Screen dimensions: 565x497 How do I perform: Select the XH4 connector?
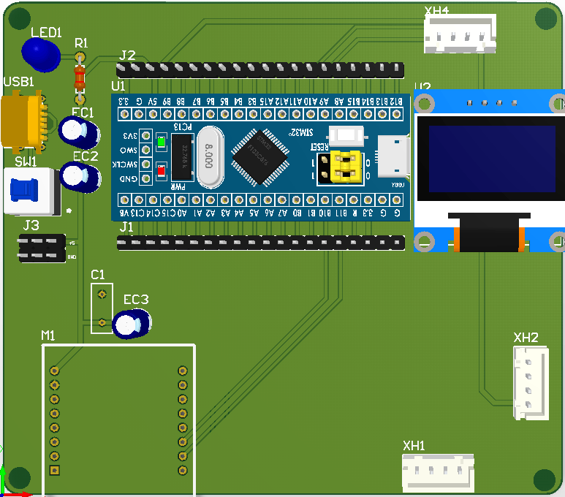pyautogui.click(x=460, y=34)
